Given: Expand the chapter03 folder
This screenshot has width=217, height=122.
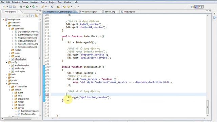Looking at the screenshot, I should [x=6, y=23].
